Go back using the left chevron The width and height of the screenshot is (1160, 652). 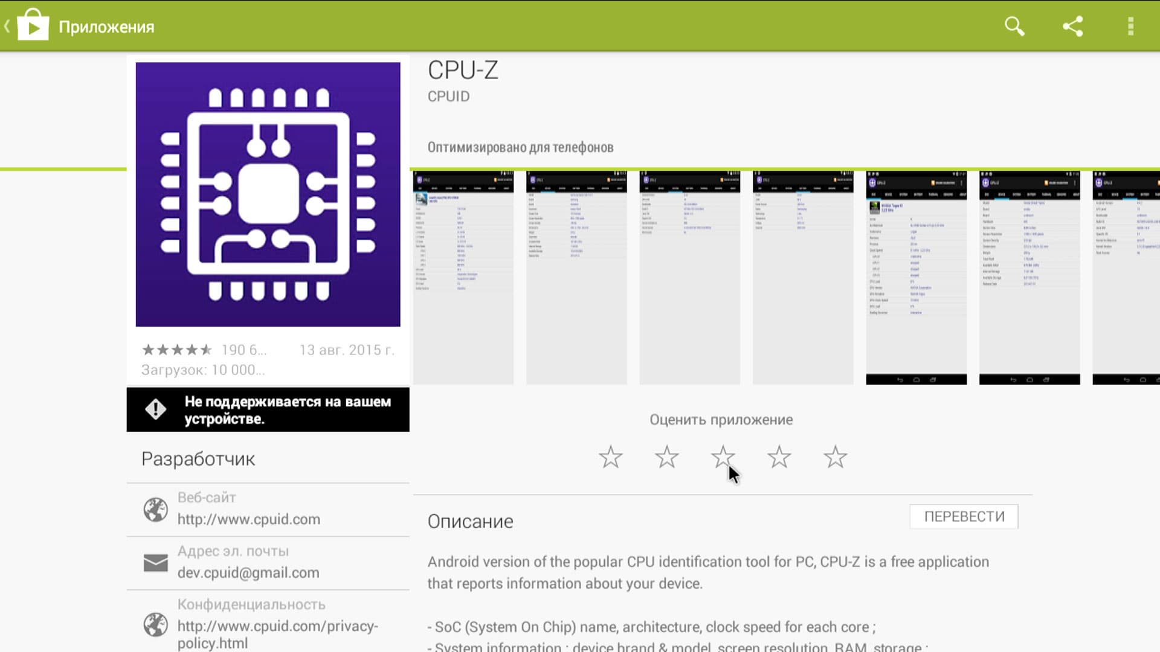[x=7, y=27]
